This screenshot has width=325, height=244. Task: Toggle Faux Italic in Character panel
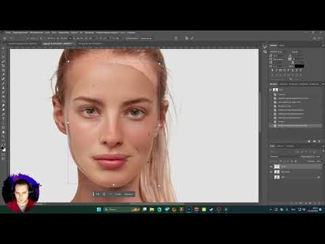276,70
